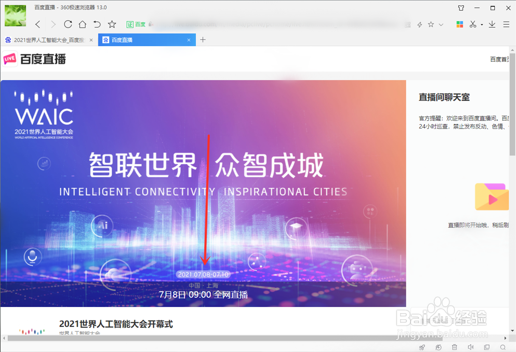Take a screenshot with the scissors tool
Viewport: 516px width, 352px height.
[473, 24]
